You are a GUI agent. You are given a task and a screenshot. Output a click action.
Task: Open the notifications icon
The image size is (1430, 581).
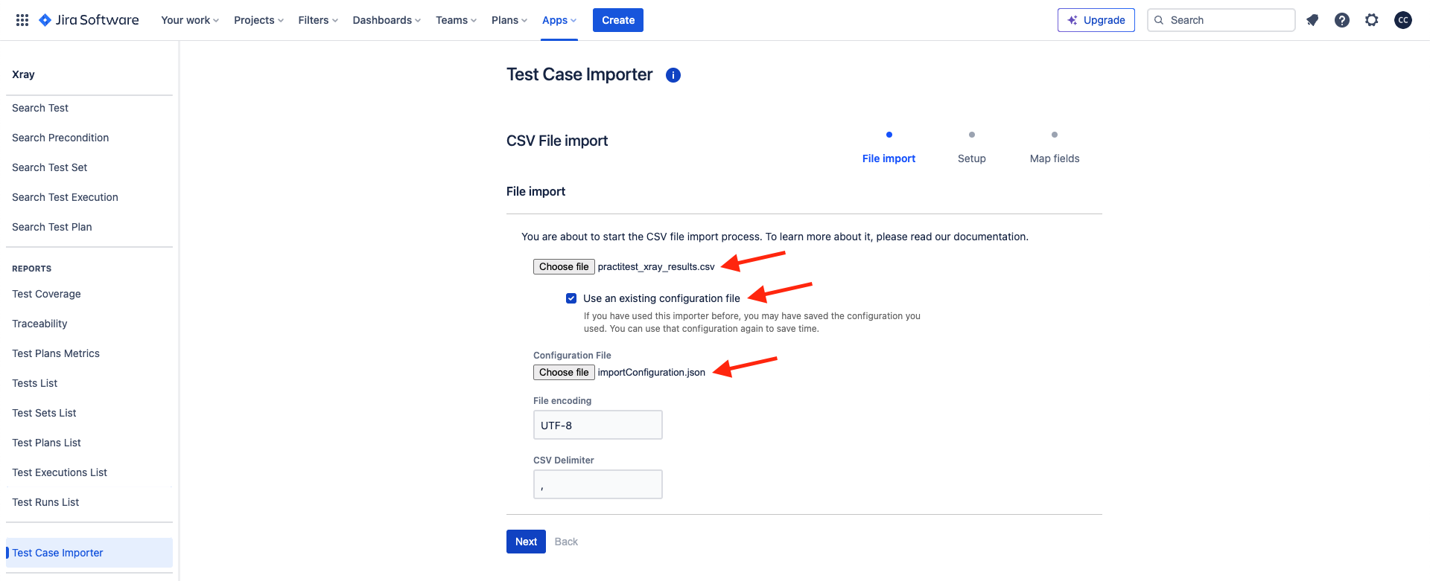1312,20
